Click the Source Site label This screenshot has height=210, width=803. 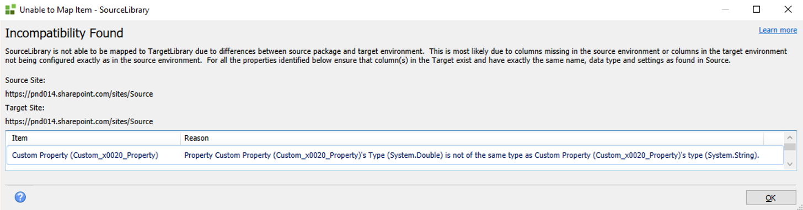point(25,80)
